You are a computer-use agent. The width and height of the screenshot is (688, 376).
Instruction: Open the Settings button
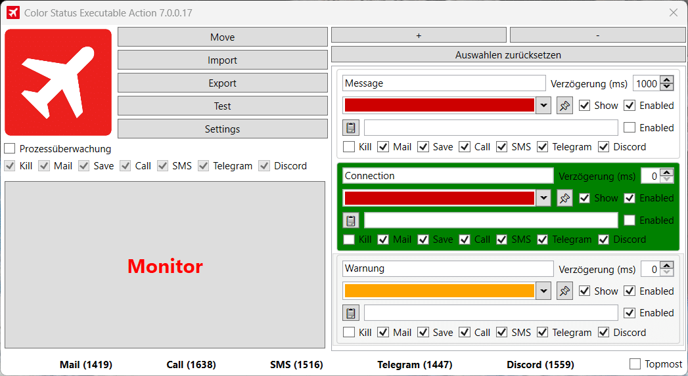tap(223, 129)
